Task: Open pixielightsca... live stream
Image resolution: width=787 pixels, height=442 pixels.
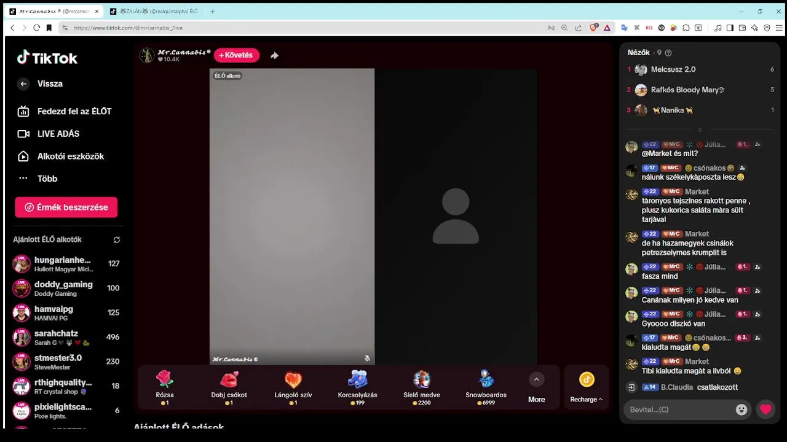Action: pos(66,411)
